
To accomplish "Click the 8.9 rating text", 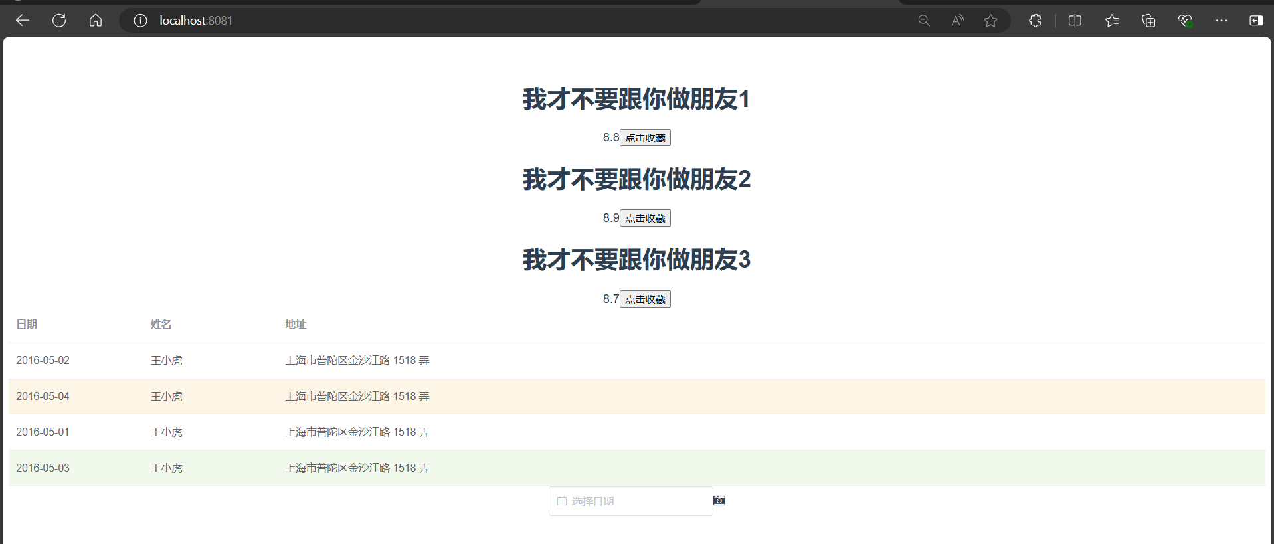I will (611, 218).
